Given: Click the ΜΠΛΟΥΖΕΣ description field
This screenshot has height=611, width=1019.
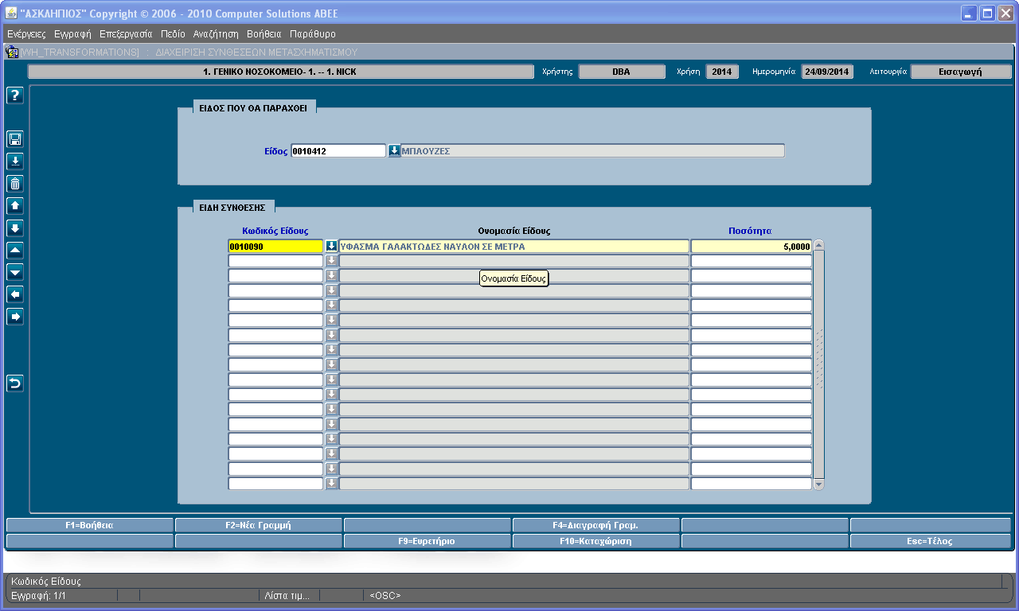Looking at the screenshot, I should click(592, 151).
